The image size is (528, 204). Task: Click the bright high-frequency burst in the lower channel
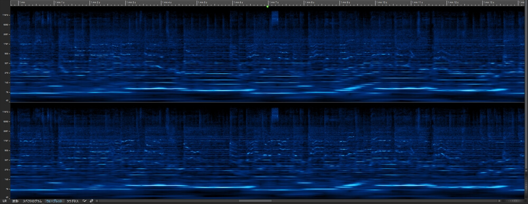[275, 115]
